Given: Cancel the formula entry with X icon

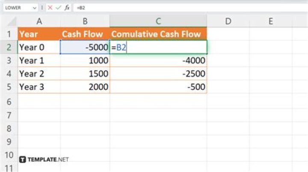Looking at the screenshot, I should [50, 8].
